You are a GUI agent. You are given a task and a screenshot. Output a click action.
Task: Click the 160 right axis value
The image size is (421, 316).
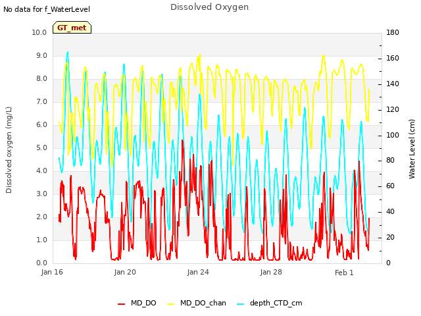click(393, 59)
